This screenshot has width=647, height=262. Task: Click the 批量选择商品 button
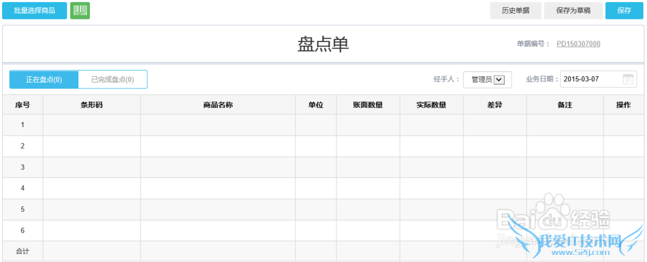pyautogui.click(x=34, y=10)
